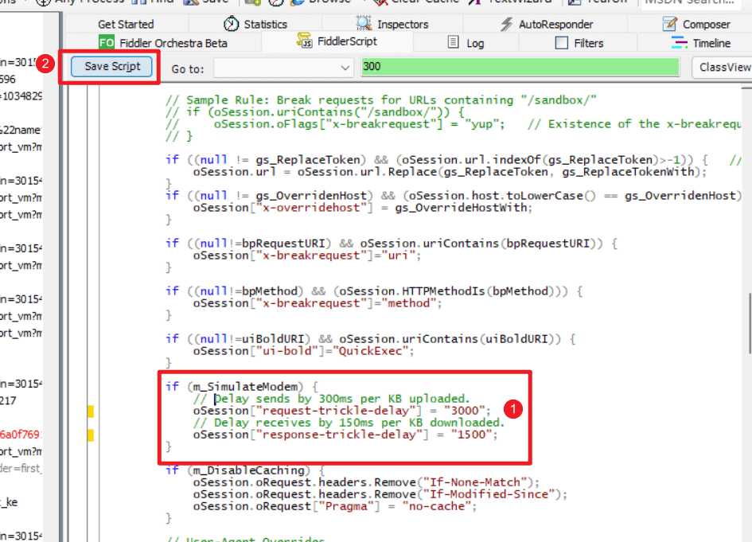Click the "Delay sends by 300ms" comment
752x542 pixels.
[331, 399]
